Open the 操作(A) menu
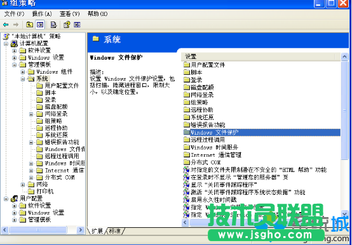 42,14
